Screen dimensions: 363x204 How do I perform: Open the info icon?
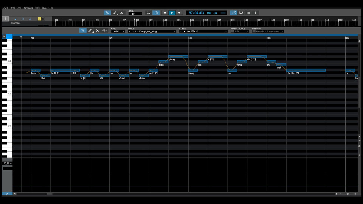[256, 13]
